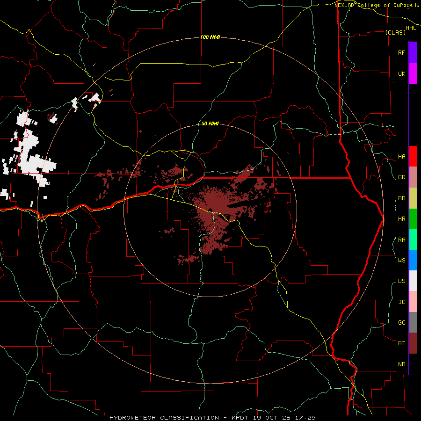Pick the RA bright-green legend swatch
The height and width of the screenshot is (421, 421).
tap(413, 240)
